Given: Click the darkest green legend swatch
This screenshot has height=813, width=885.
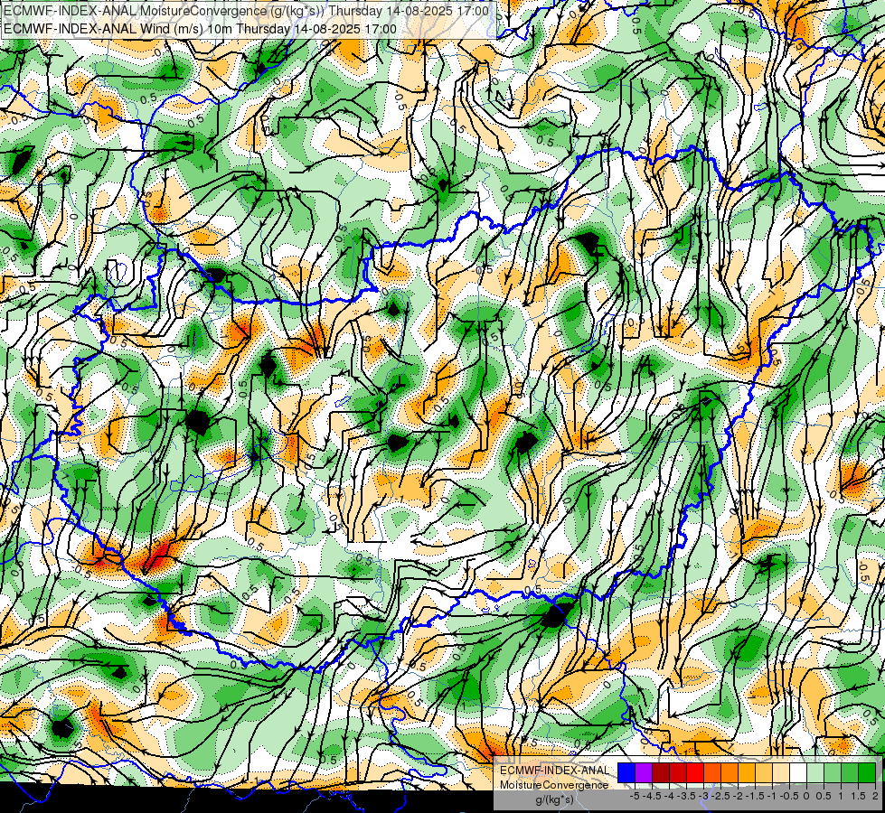Looking at the screenshot, I should (867, 773).
